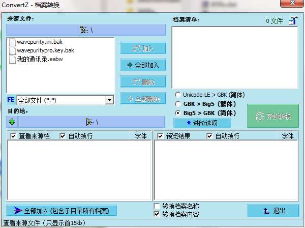Click file icon beside wavepurity.ini.bak
The width and height of the screenshot is (305, 228).
12,42
